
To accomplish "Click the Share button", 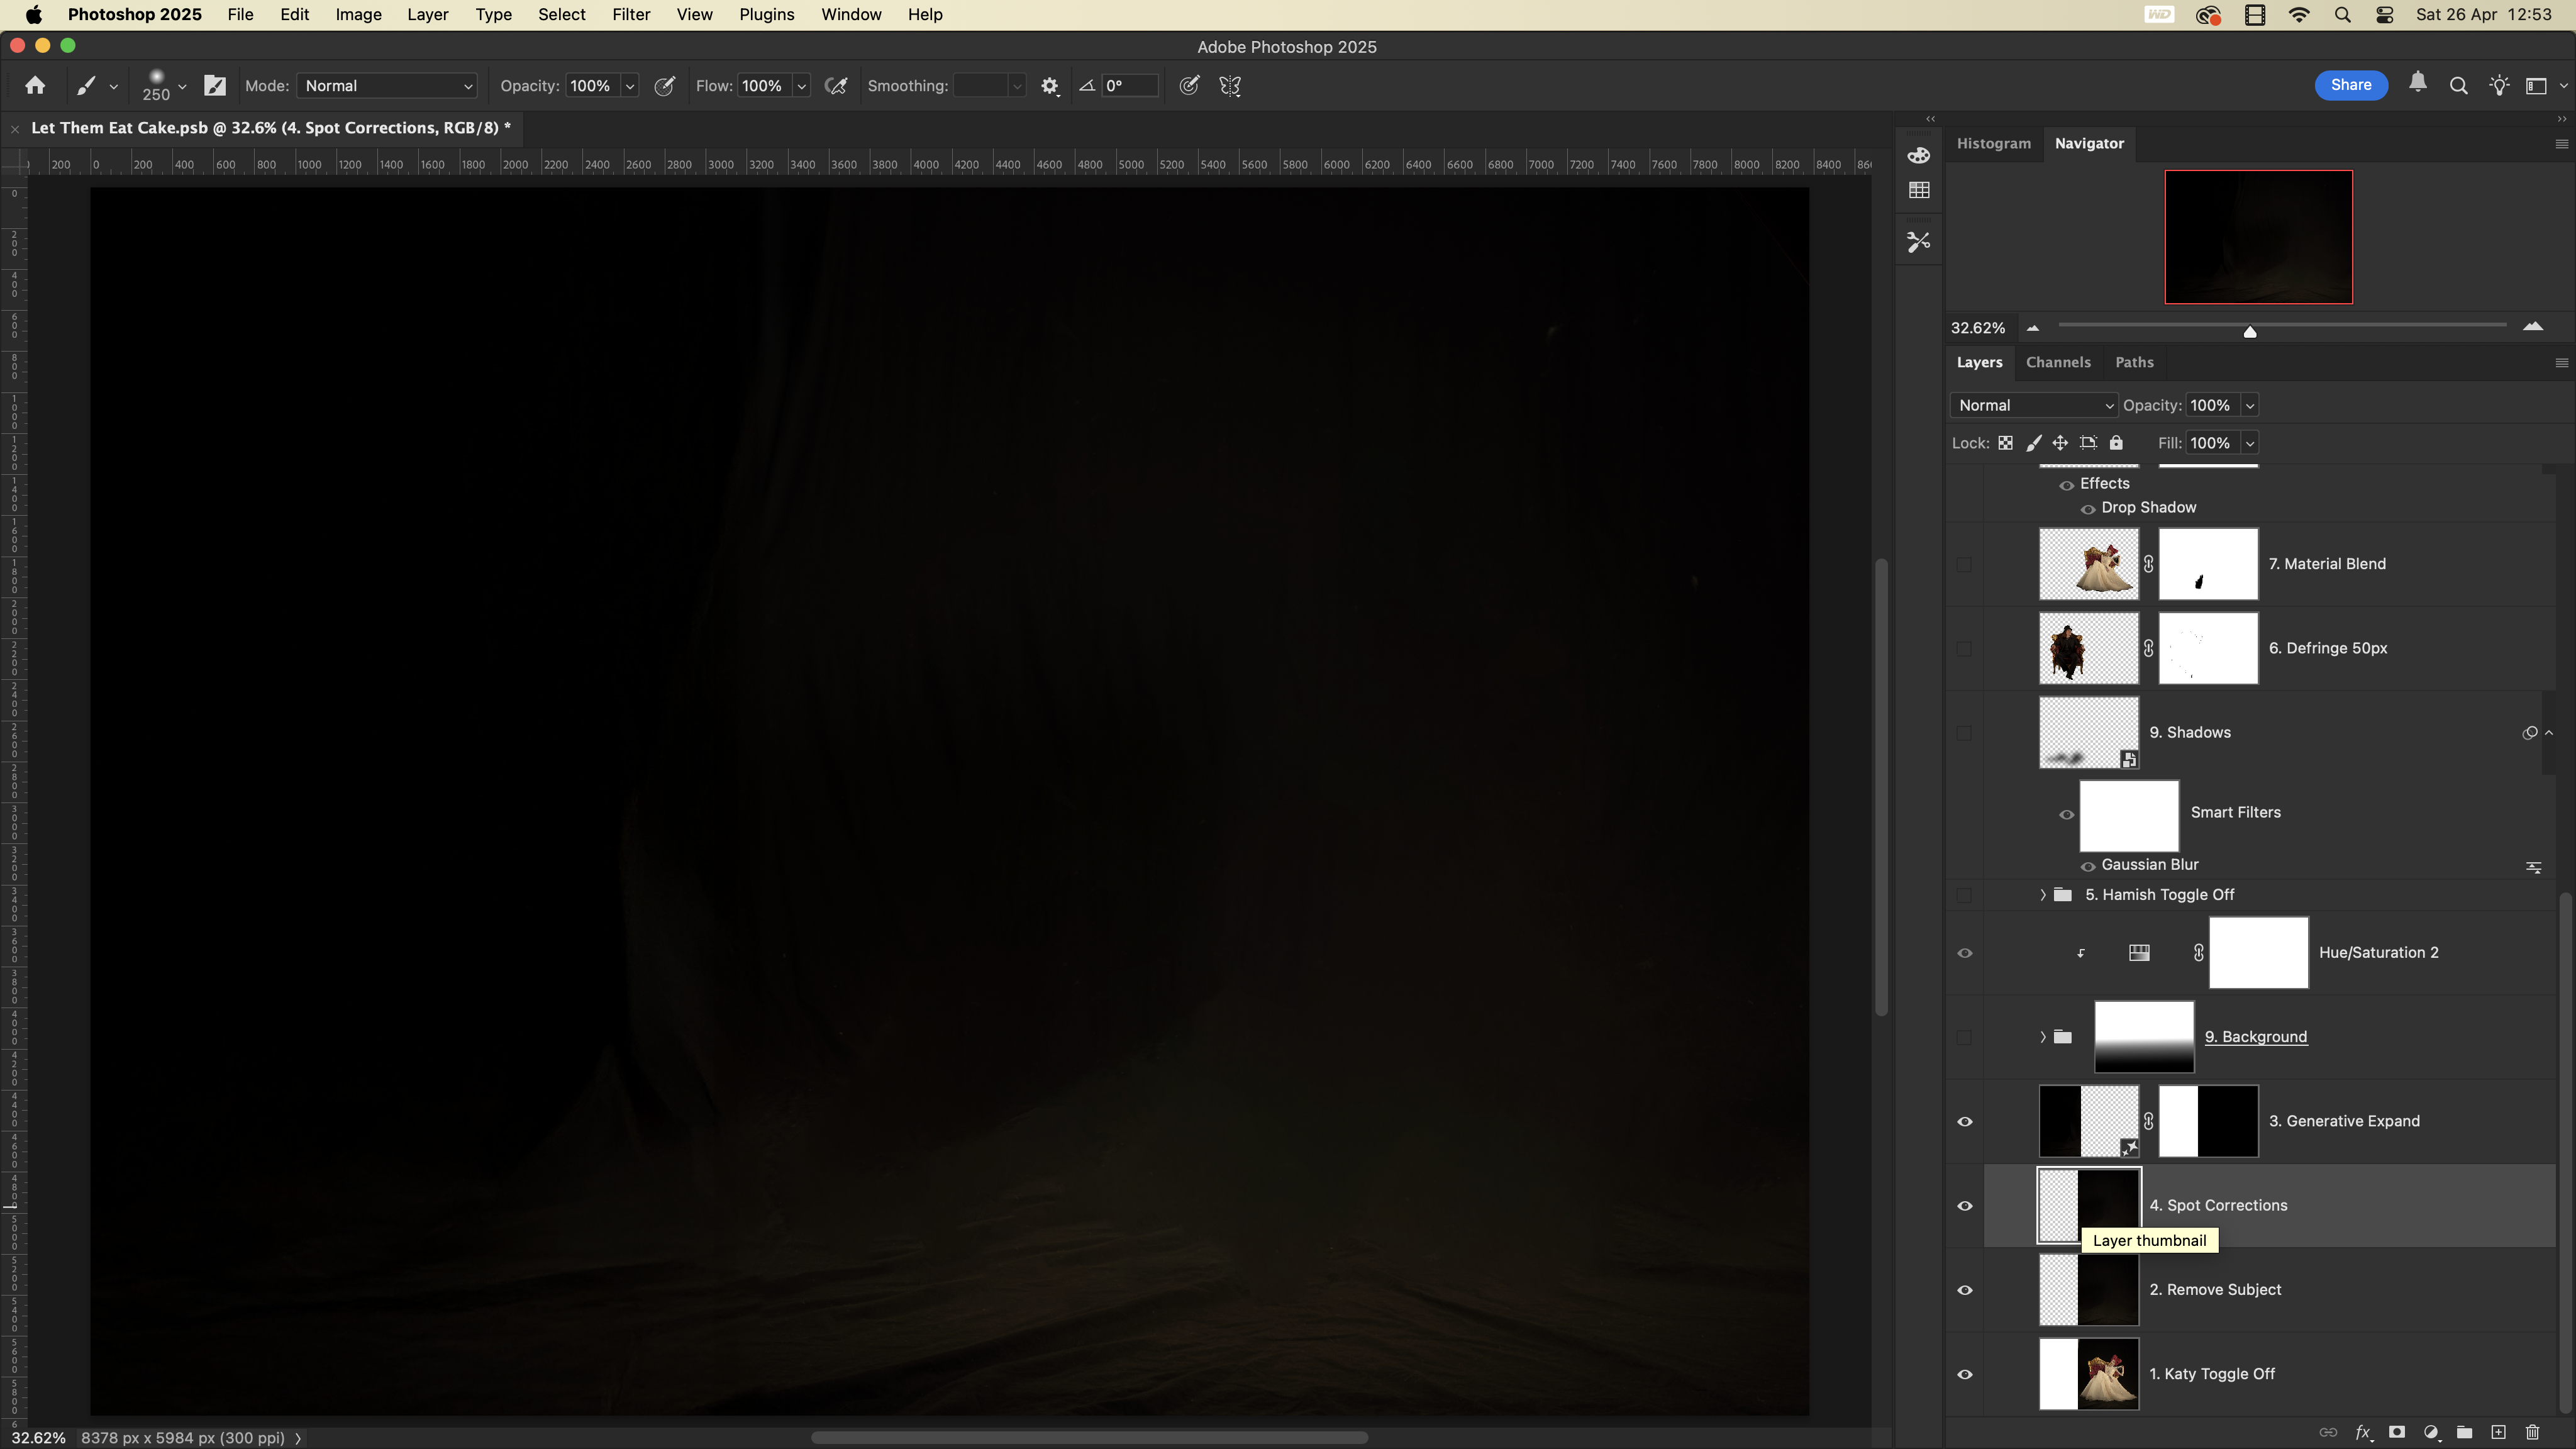I will click(2350, 85).
